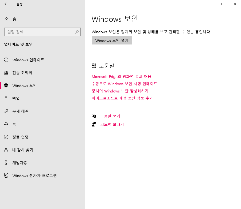
Task: Open 장치의 Windows 보안 활성화하기 link
Action: coord(120,91)
